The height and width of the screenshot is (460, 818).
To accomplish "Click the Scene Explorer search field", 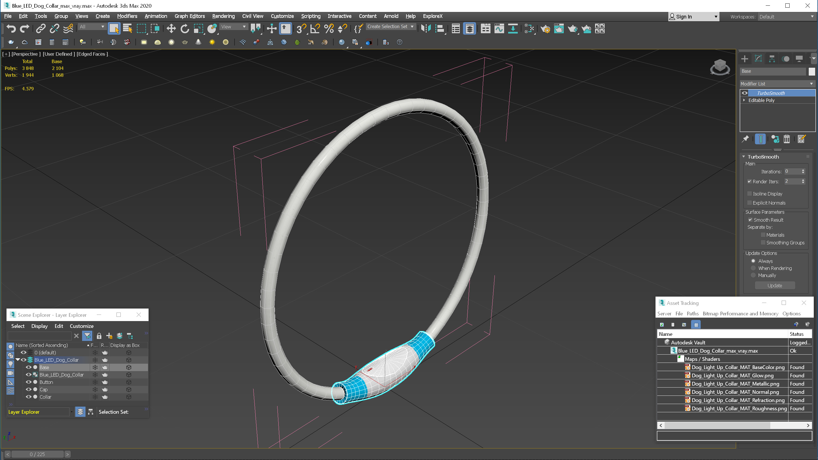I will (x=39, y=336).
